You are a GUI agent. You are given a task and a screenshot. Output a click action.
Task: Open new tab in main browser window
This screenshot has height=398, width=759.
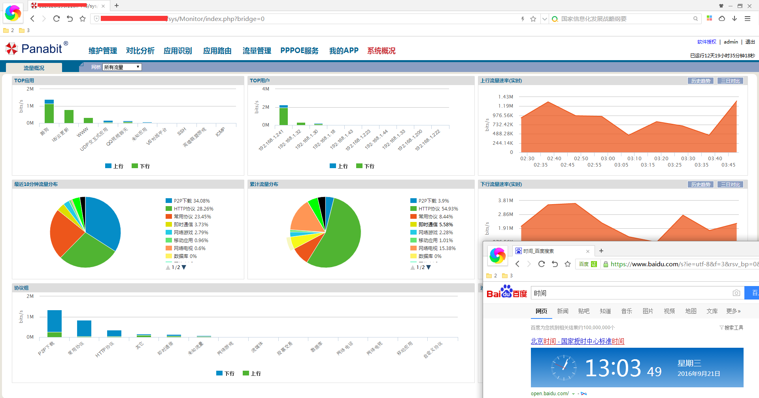tap(117, 6)
